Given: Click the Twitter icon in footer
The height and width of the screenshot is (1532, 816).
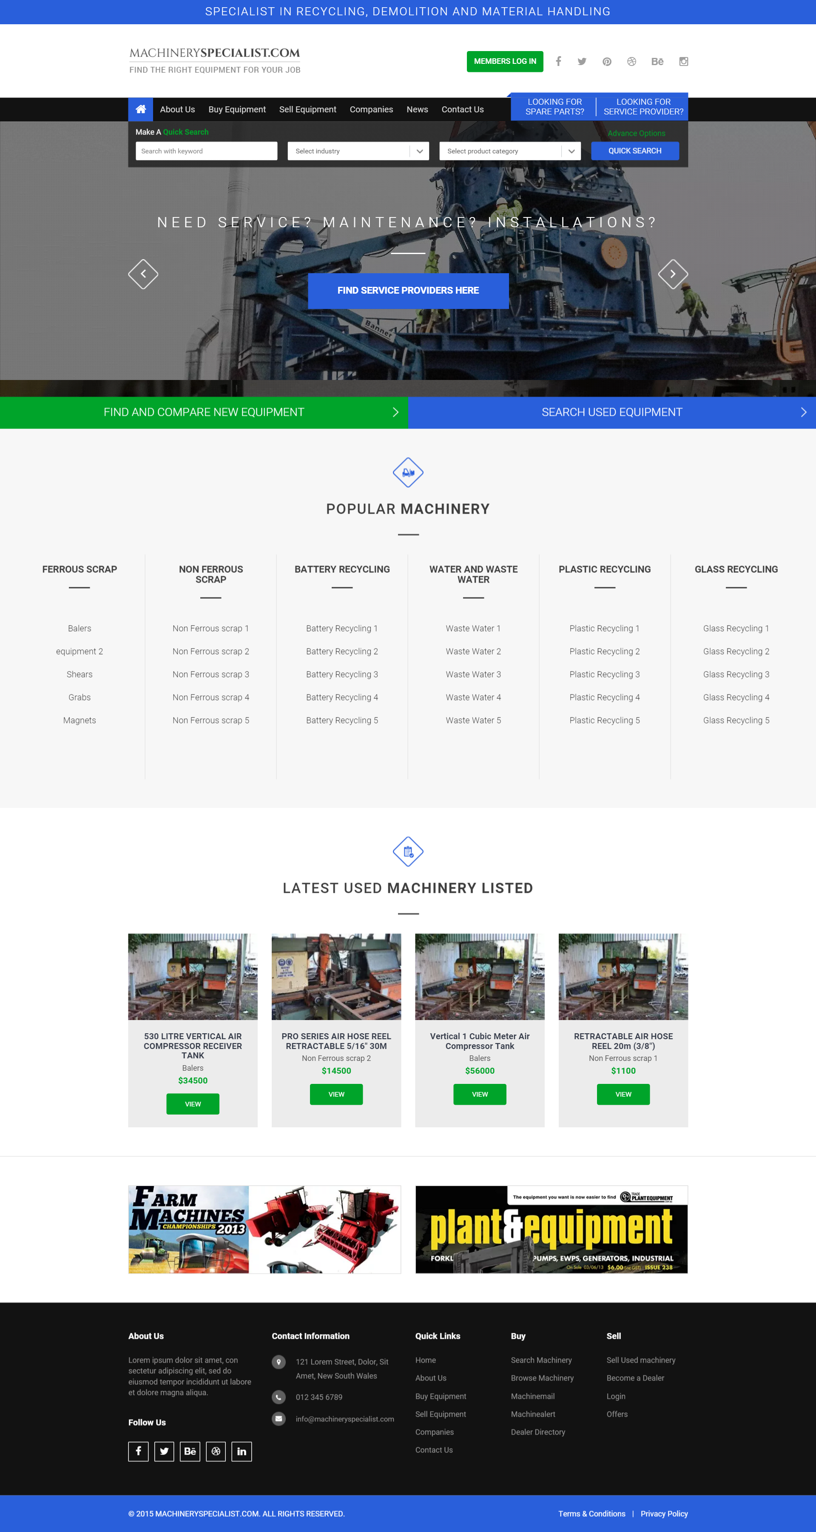Looking at the screenshot, I should coord(164,1451).
